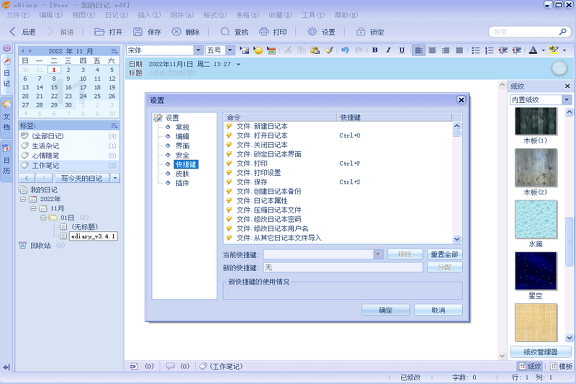The height and width of the screenshot is (384, 576).
Task: Toggle italic formatting
Action: 388,50
